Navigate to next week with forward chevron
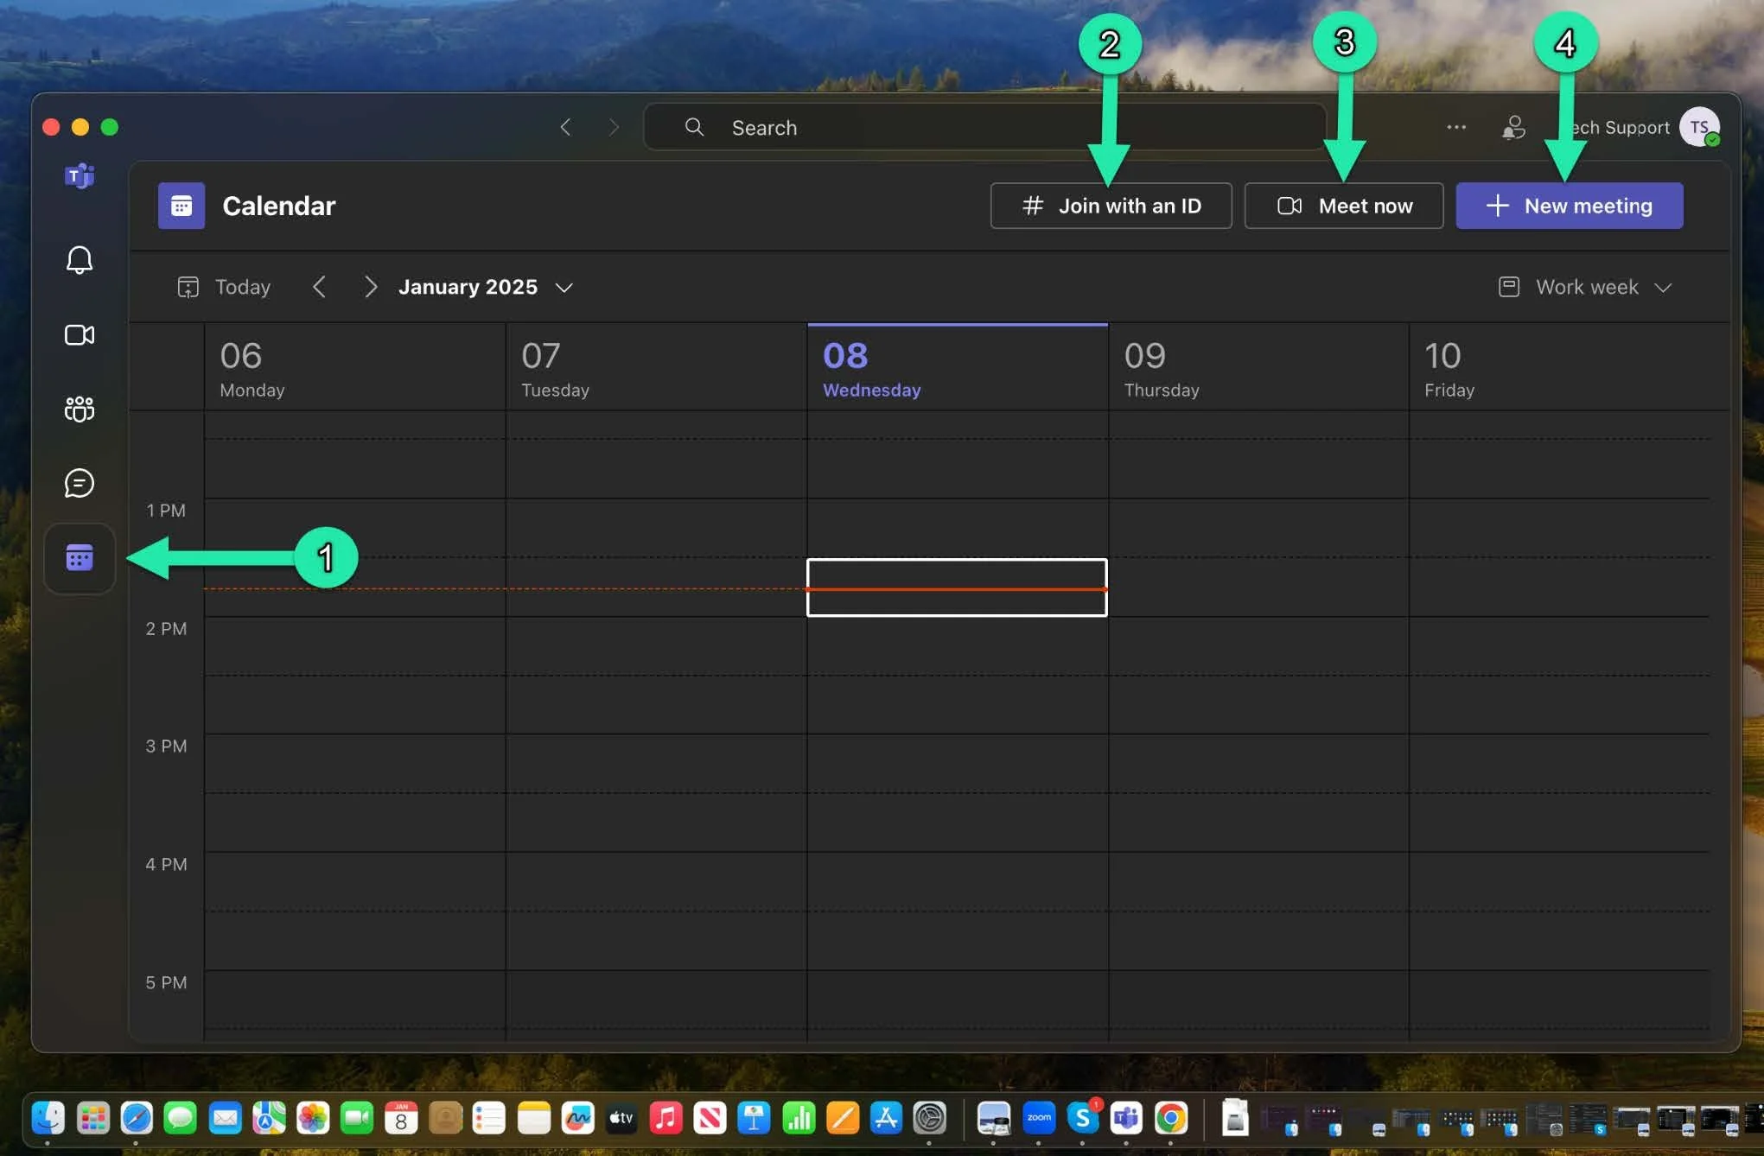This screenshot has height=1156, width=1764. tap(371, 287)
